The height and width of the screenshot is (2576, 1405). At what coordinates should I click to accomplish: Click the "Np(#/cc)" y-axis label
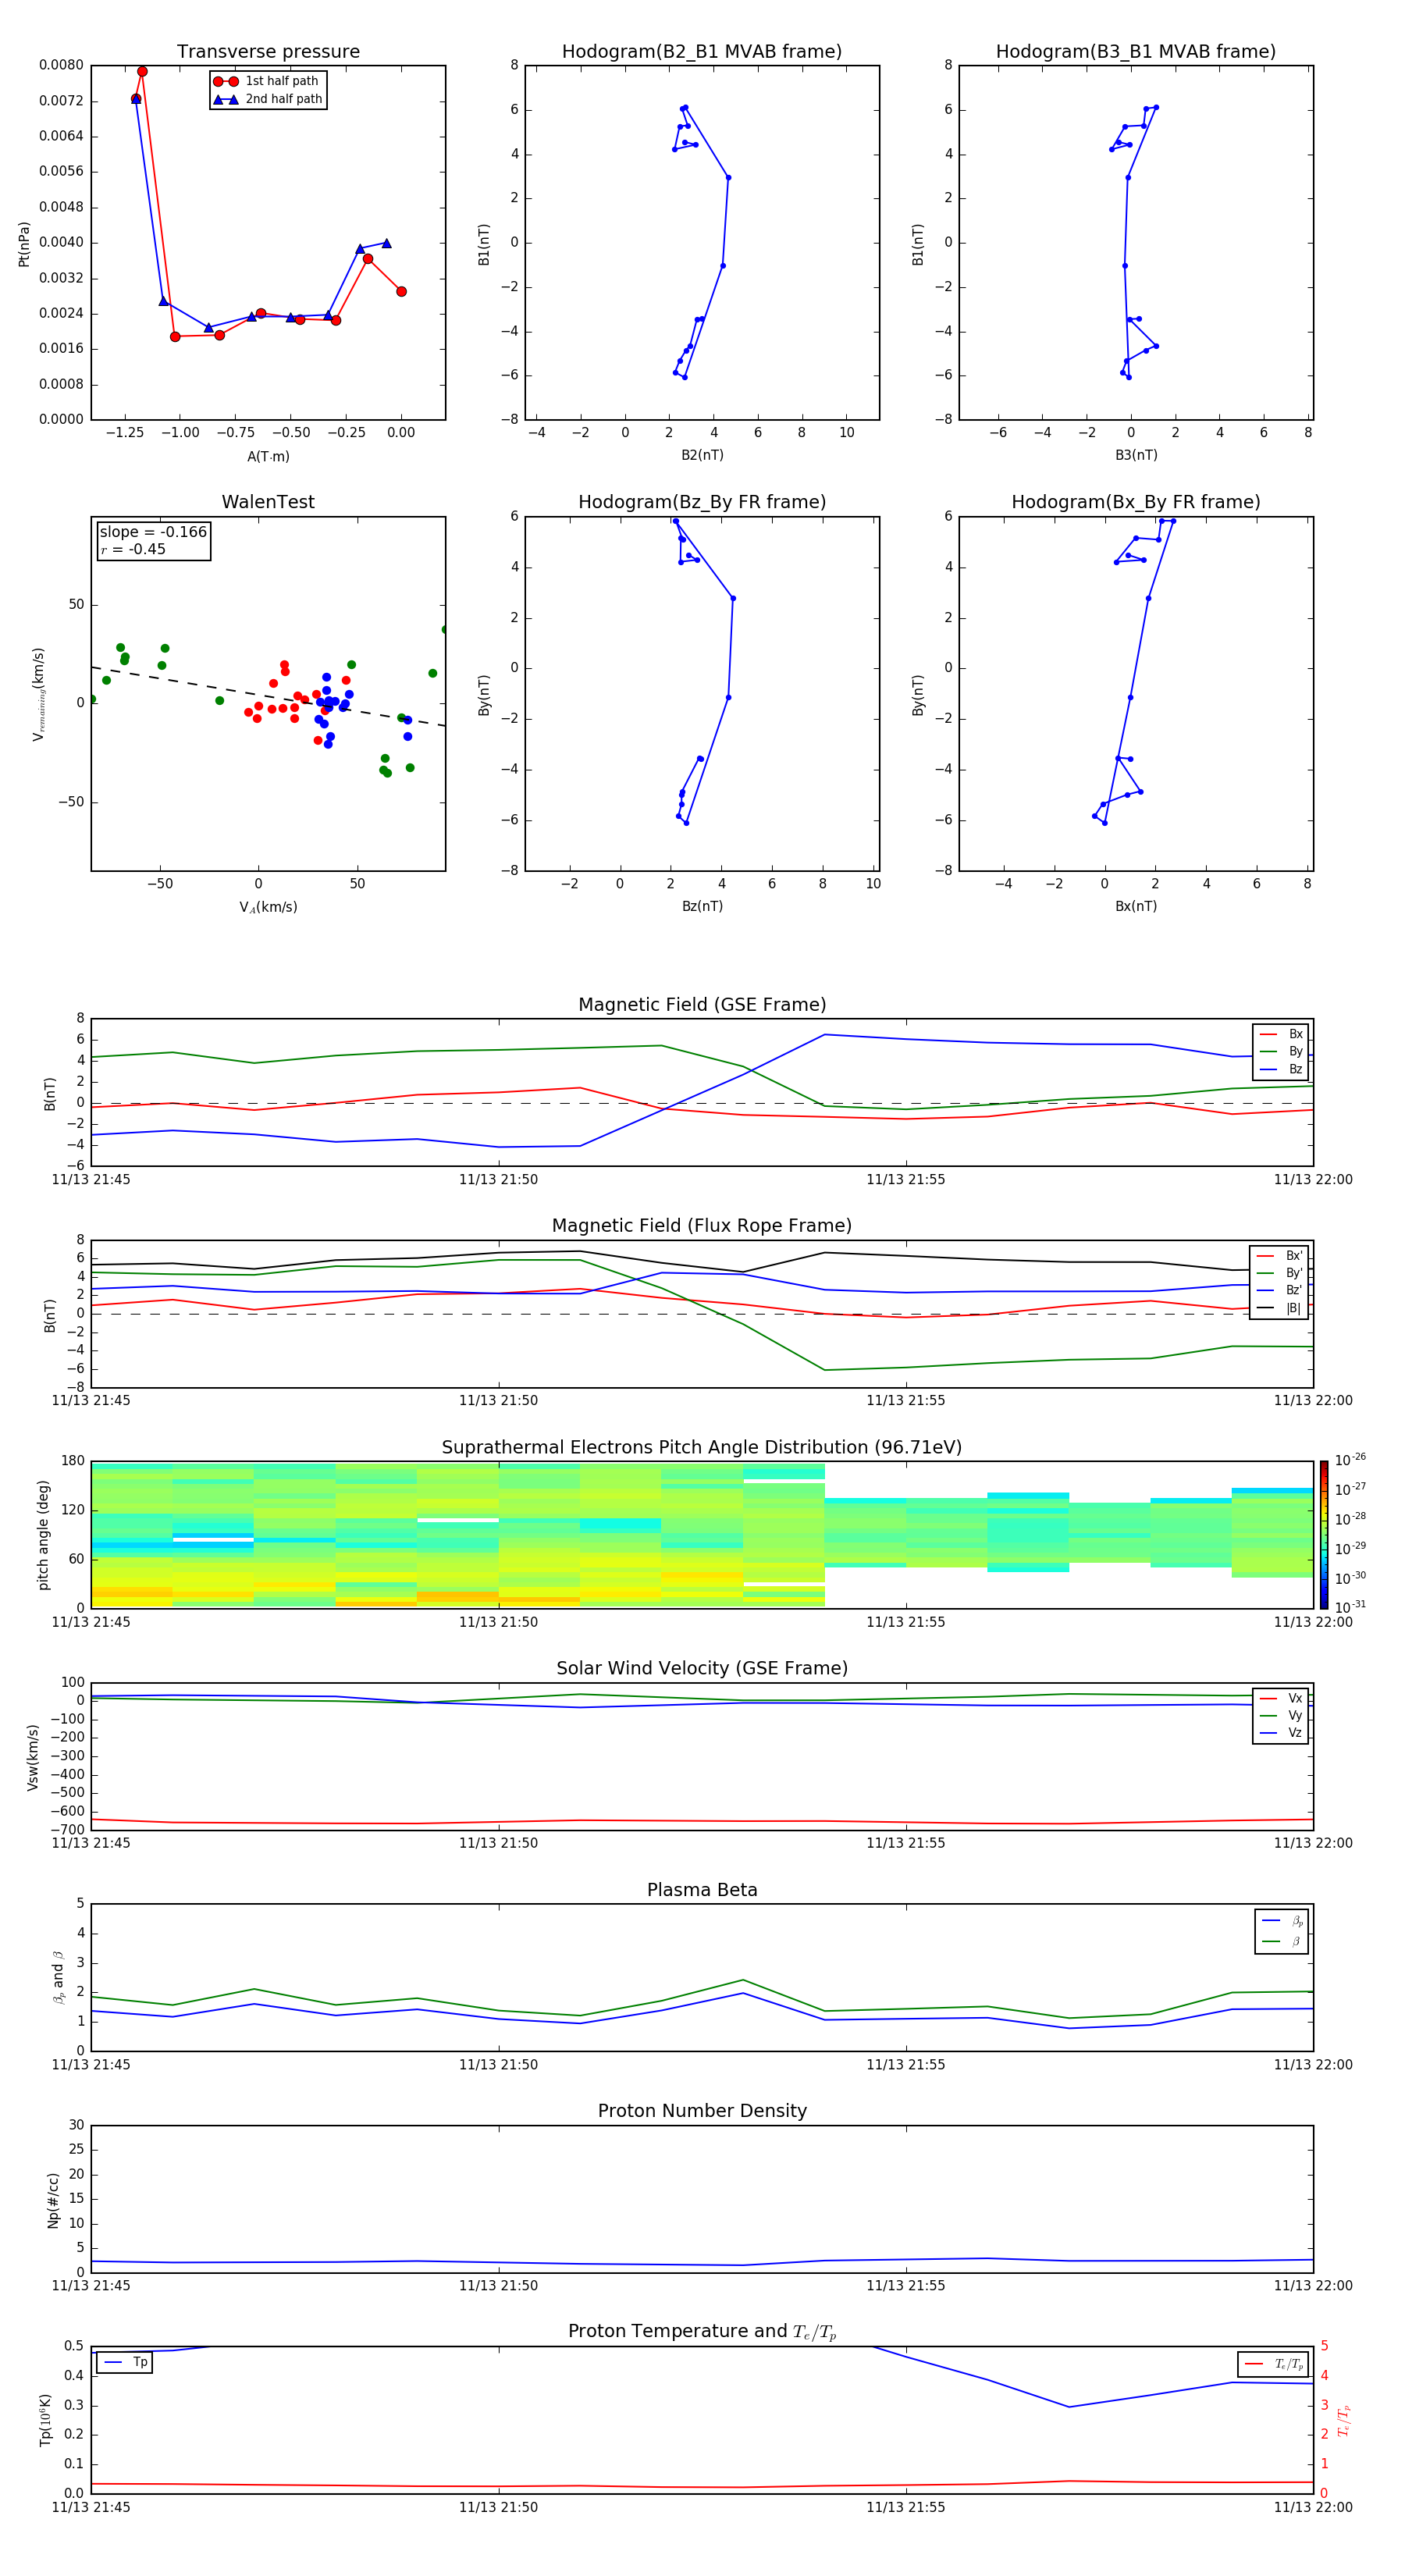53,2200
